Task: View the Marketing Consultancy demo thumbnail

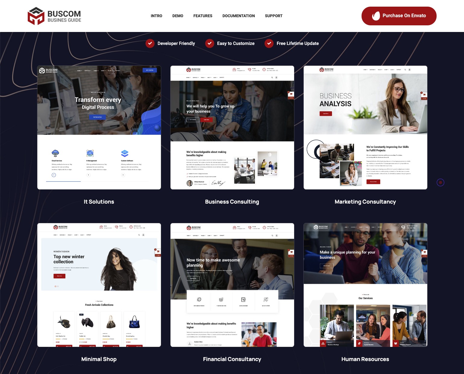Action: pos(365,128)
